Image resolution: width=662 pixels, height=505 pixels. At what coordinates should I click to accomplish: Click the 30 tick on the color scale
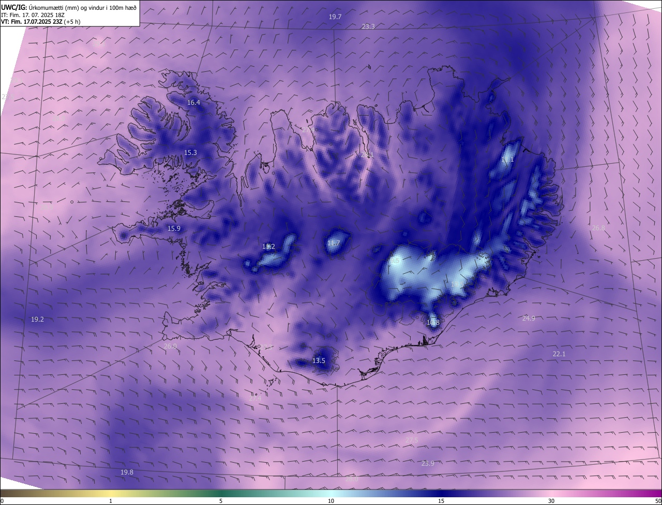pos(551,501)
